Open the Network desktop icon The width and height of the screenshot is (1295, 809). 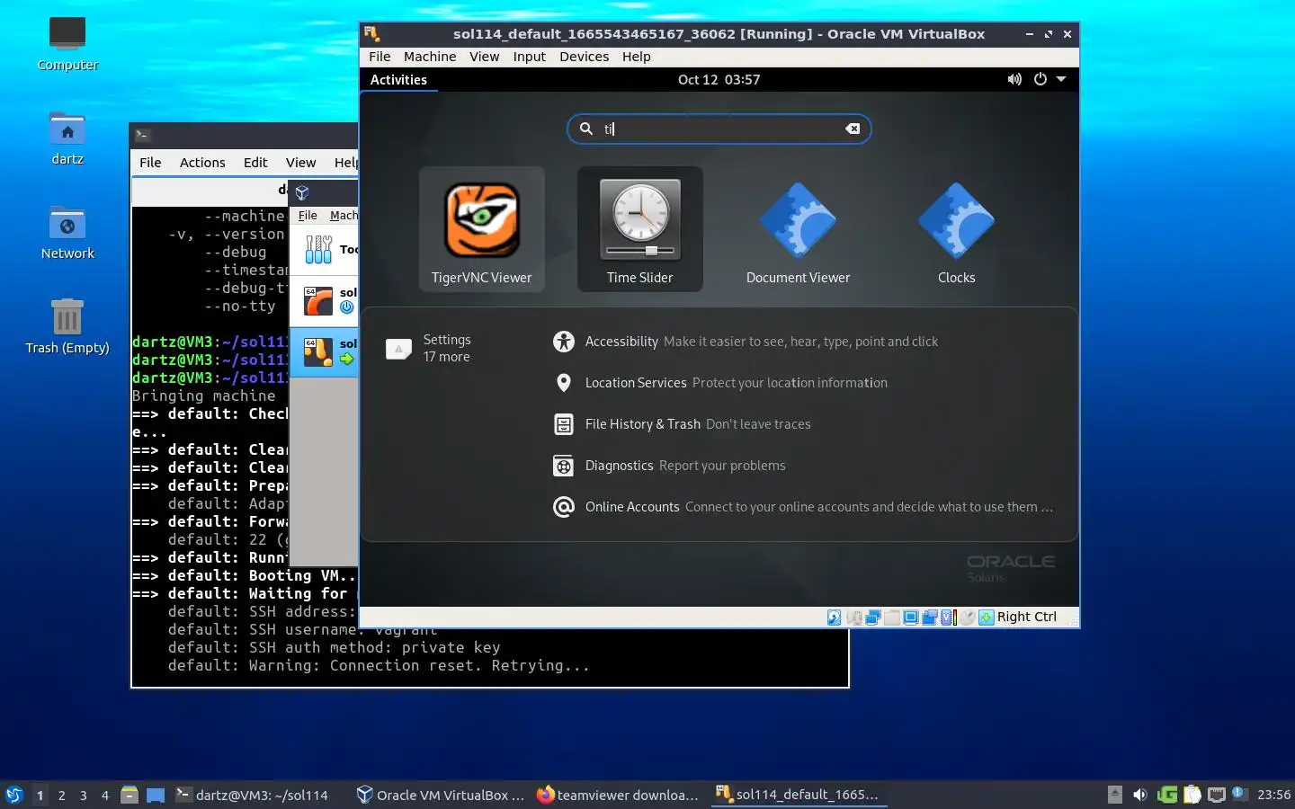pos(67,234)
